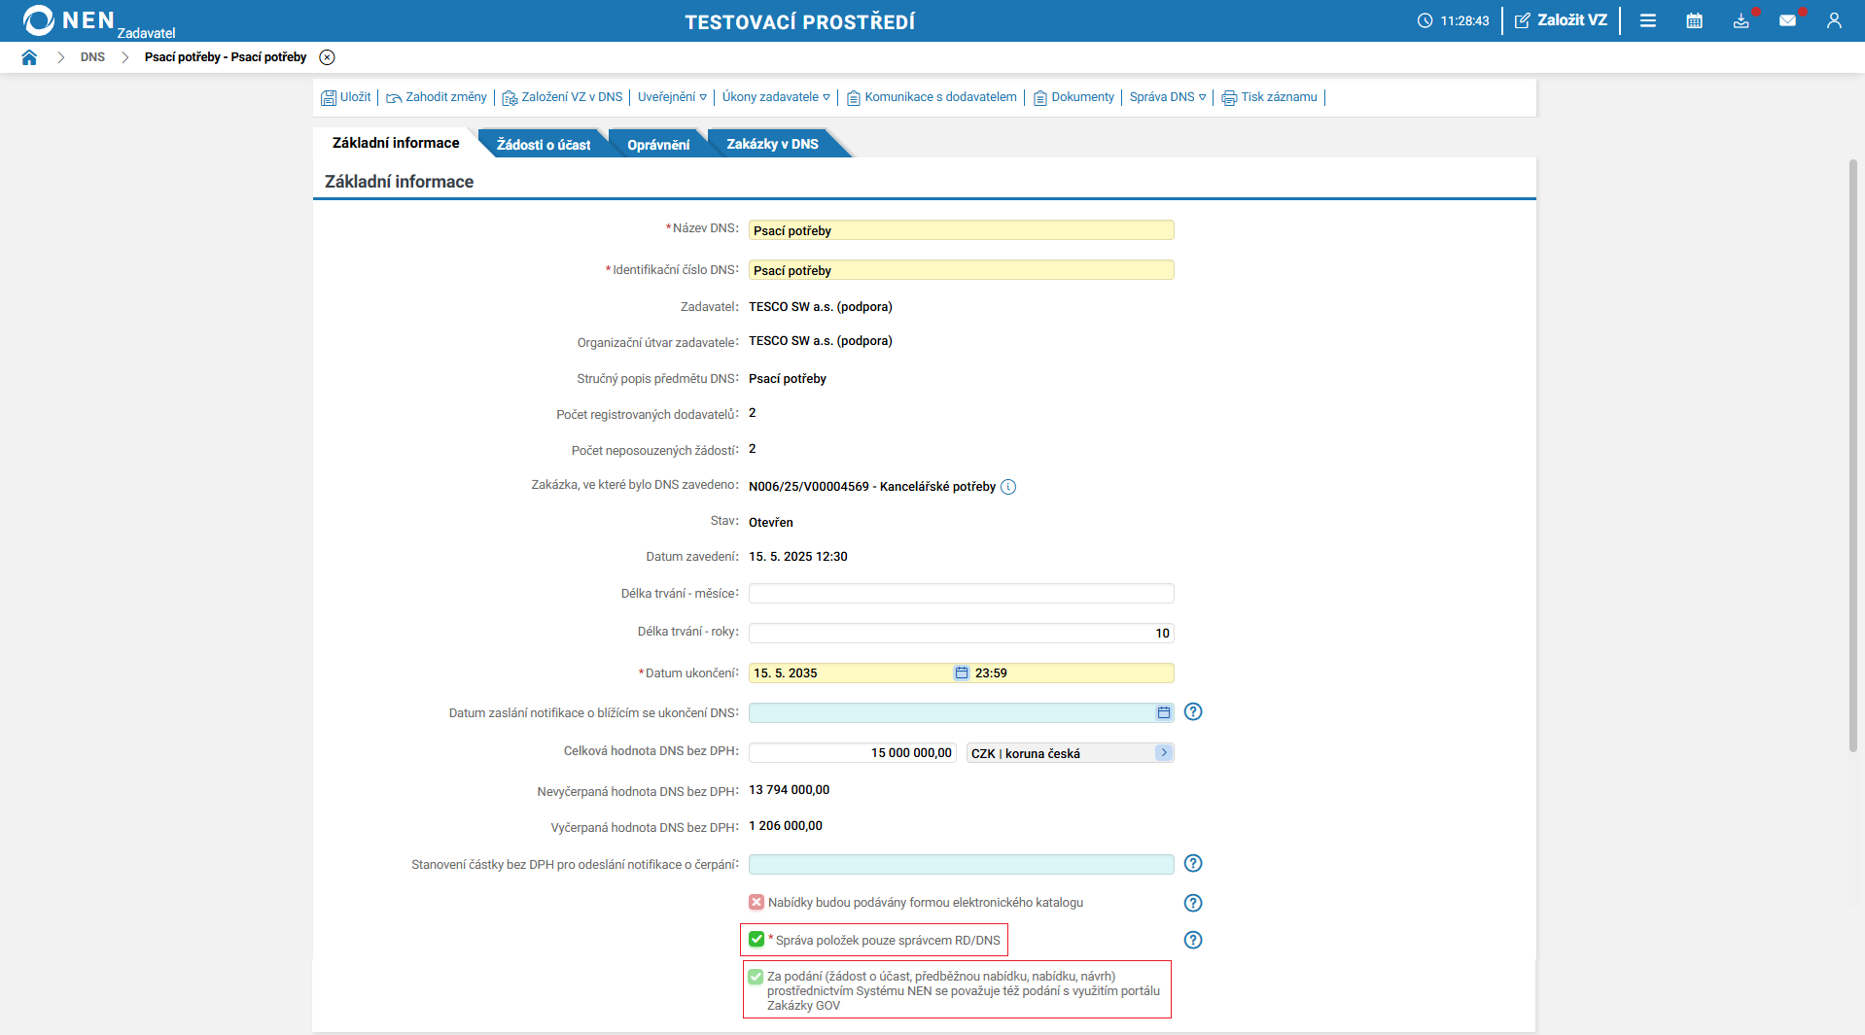This screenshot has height=1035, width=1865.
Task: Click the page vertical scrollbar
Action: click(1853, 457)
